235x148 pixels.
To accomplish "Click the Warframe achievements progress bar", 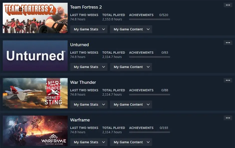I will 149,132.
